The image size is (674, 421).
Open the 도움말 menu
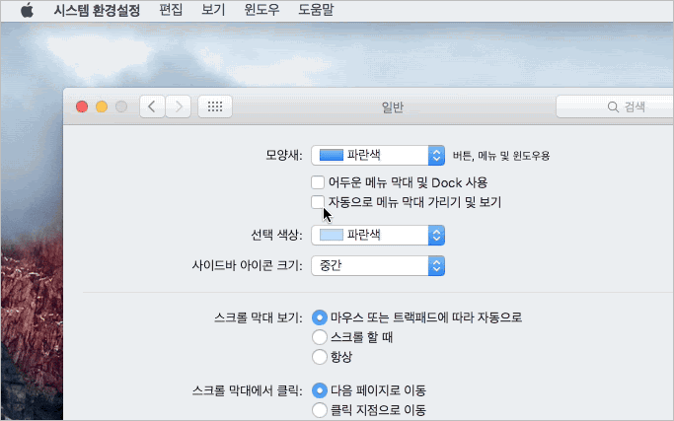[316, 10]
